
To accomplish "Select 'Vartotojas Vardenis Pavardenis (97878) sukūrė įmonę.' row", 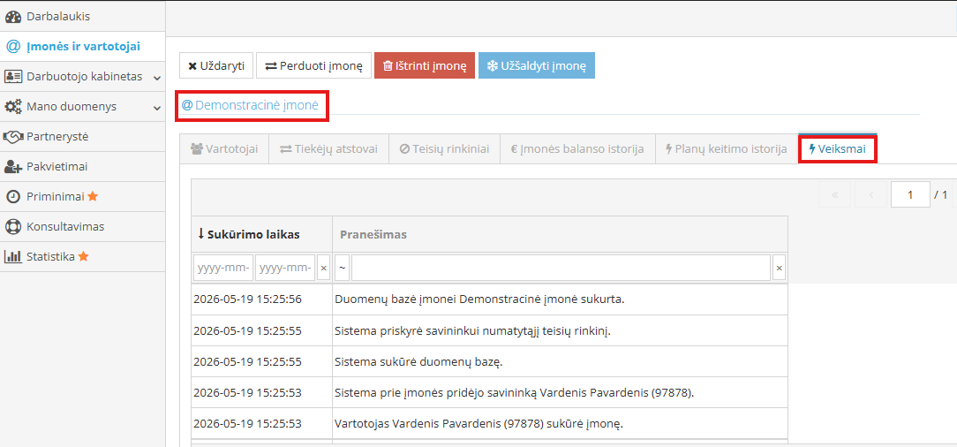I will (x=489, y=423).
